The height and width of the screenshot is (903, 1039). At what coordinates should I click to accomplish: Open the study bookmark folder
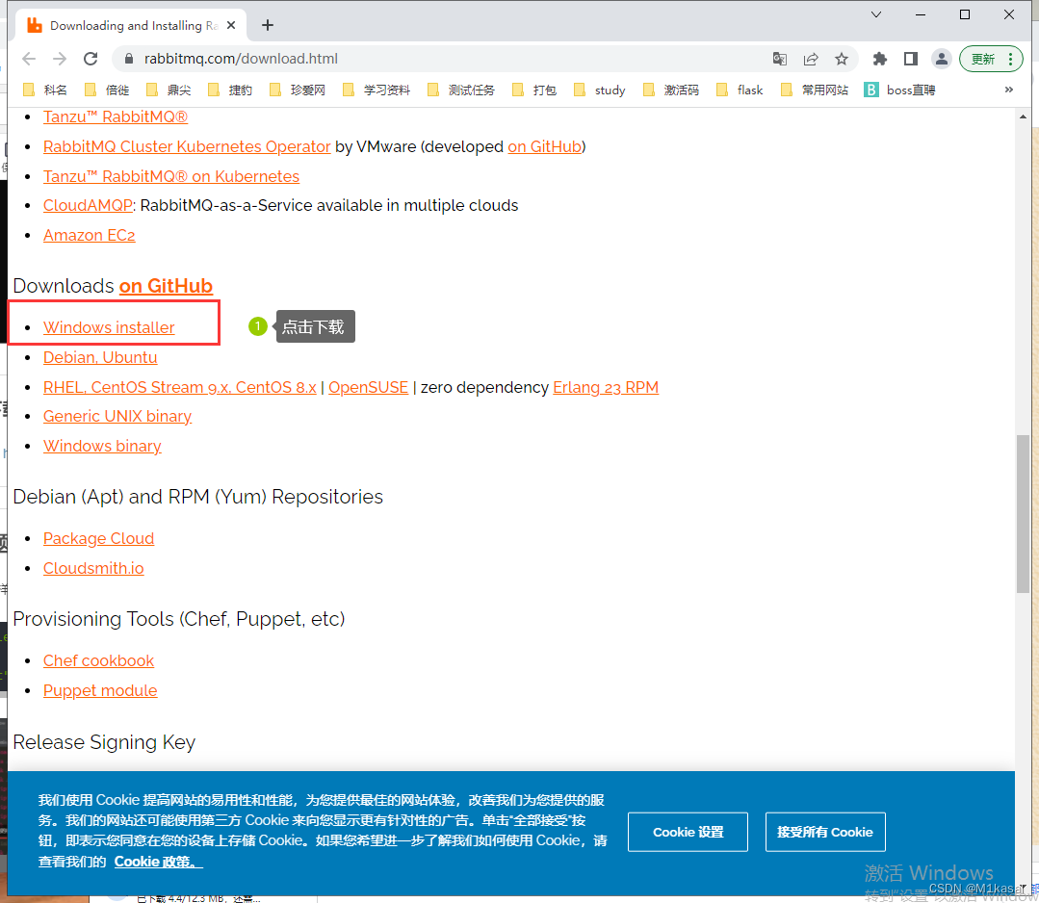(x=600, y=90)
